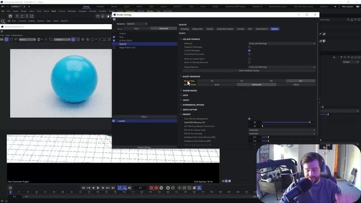This screenshot has width=361, height=203.
Task: Switch to the Sampling tab
Action: click(184, 29)
